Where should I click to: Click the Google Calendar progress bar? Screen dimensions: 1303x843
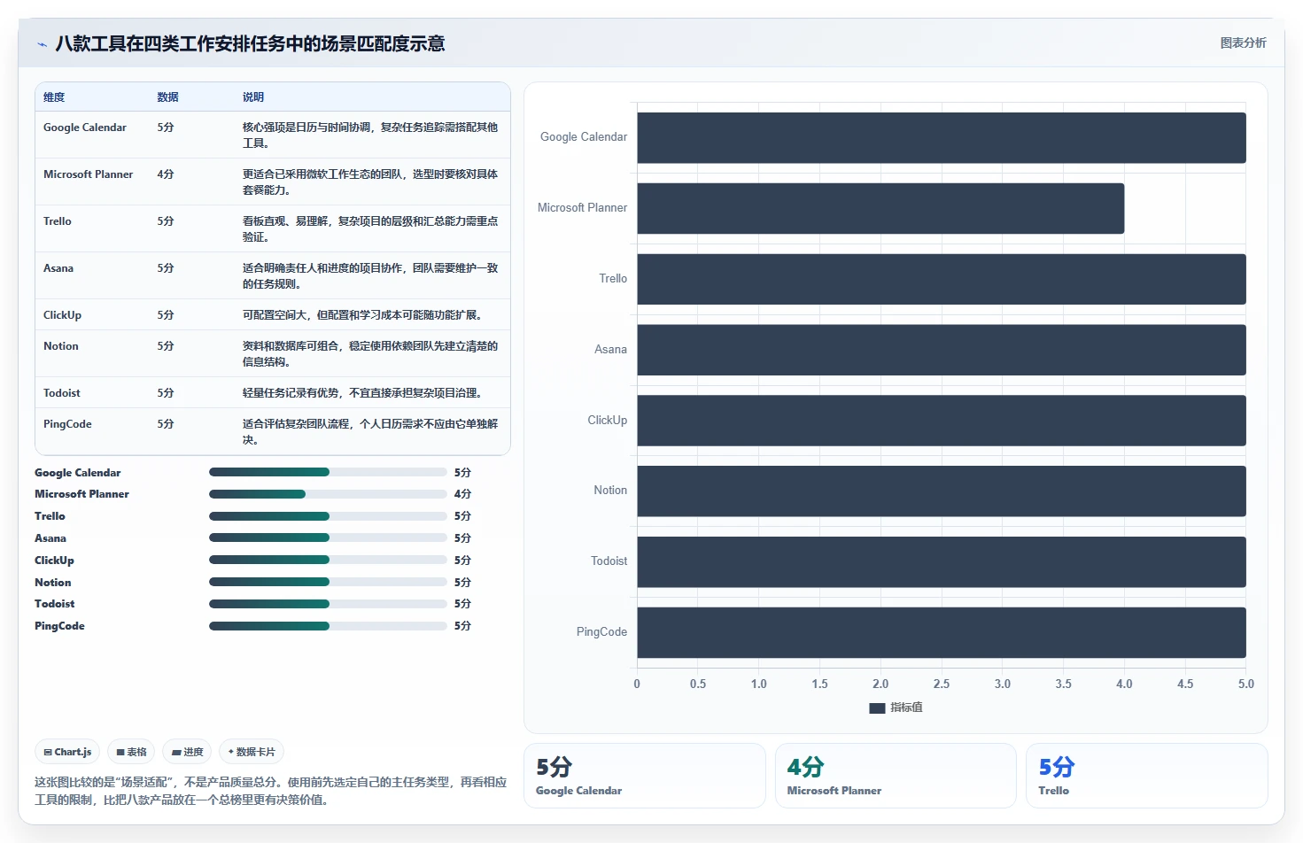pos(328,472)
